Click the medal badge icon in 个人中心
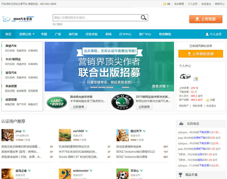Image resolution: width=227 pixels, height=179 pixels. point(196,79)
